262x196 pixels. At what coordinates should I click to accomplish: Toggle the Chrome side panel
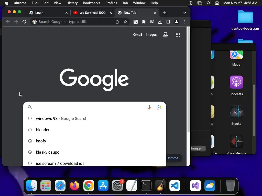tap(168, 22)
